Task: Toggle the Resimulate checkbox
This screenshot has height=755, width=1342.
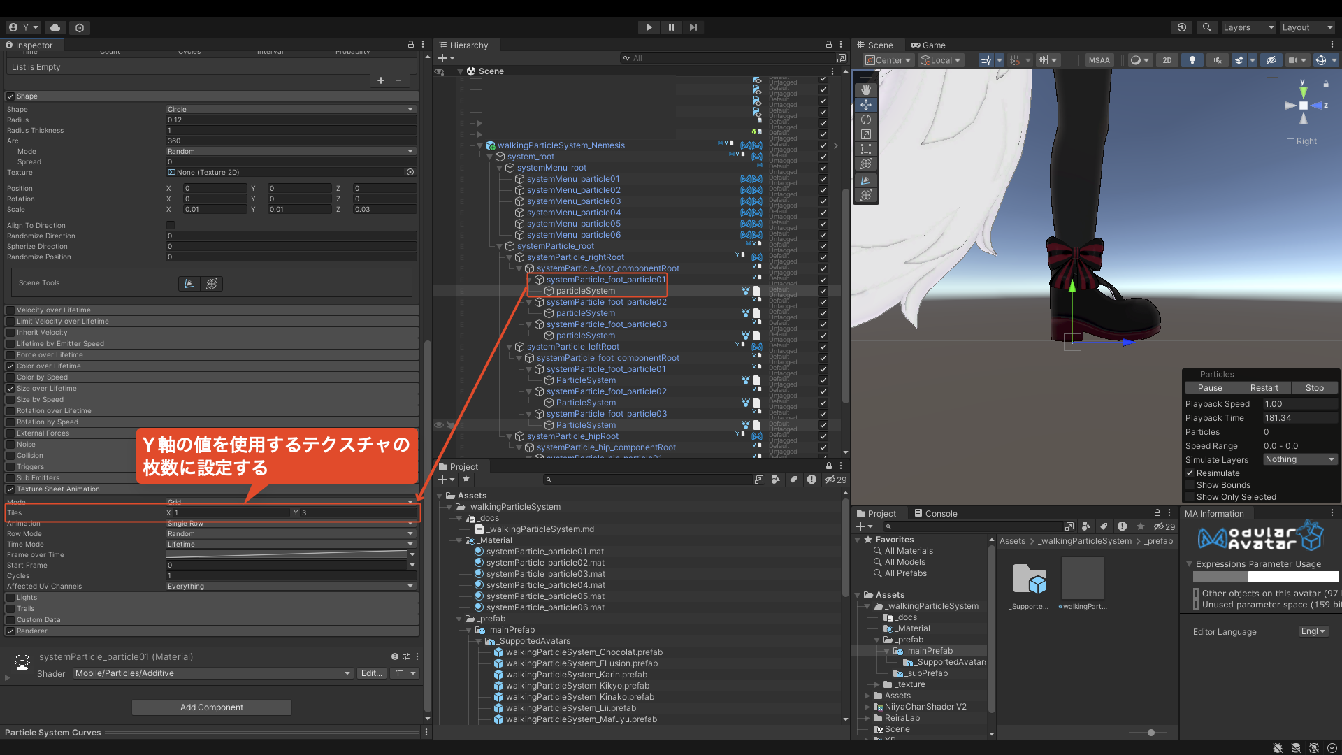Action: 1190,473
